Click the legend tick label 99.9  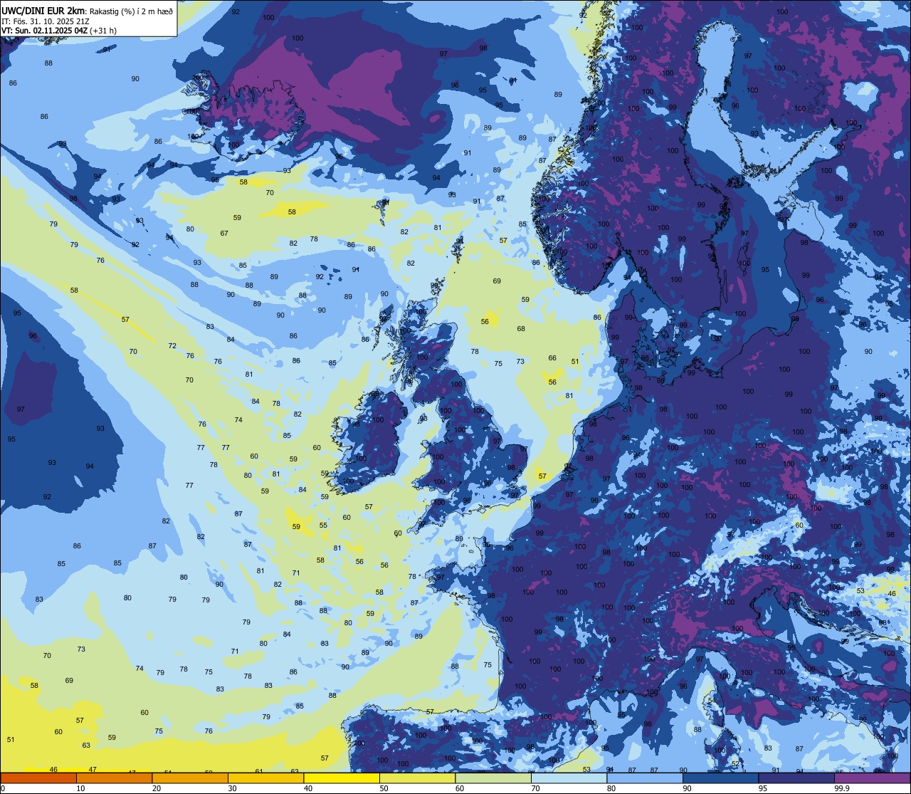[x=842, y=788]
